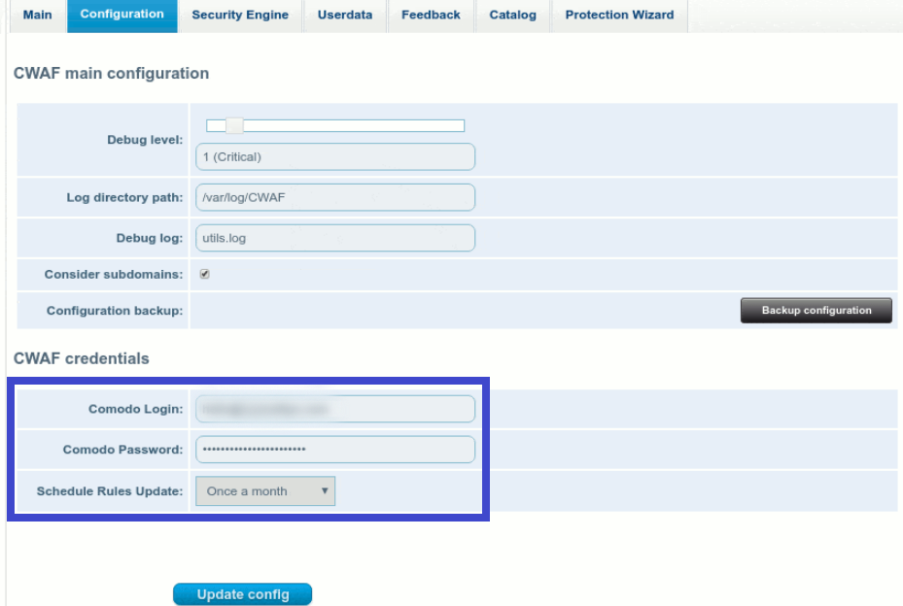Image resolution: width=903 pixels, height=606 pixels.
Task: Open the Main tab
Action: [x=38, y=16]
